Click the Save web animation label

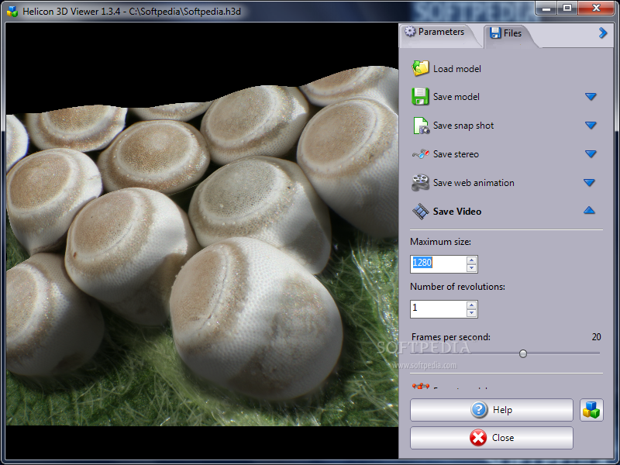[474, 183]
